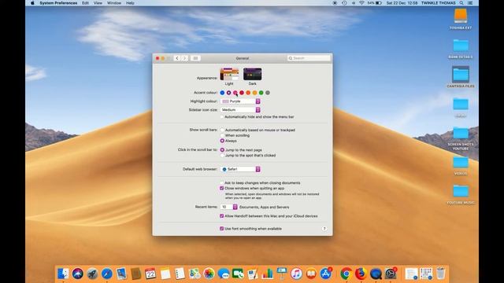Open the Trash in the Dock
Viewport: 504px width, 283px height.
pyautogui.click(x=441, y=274)
